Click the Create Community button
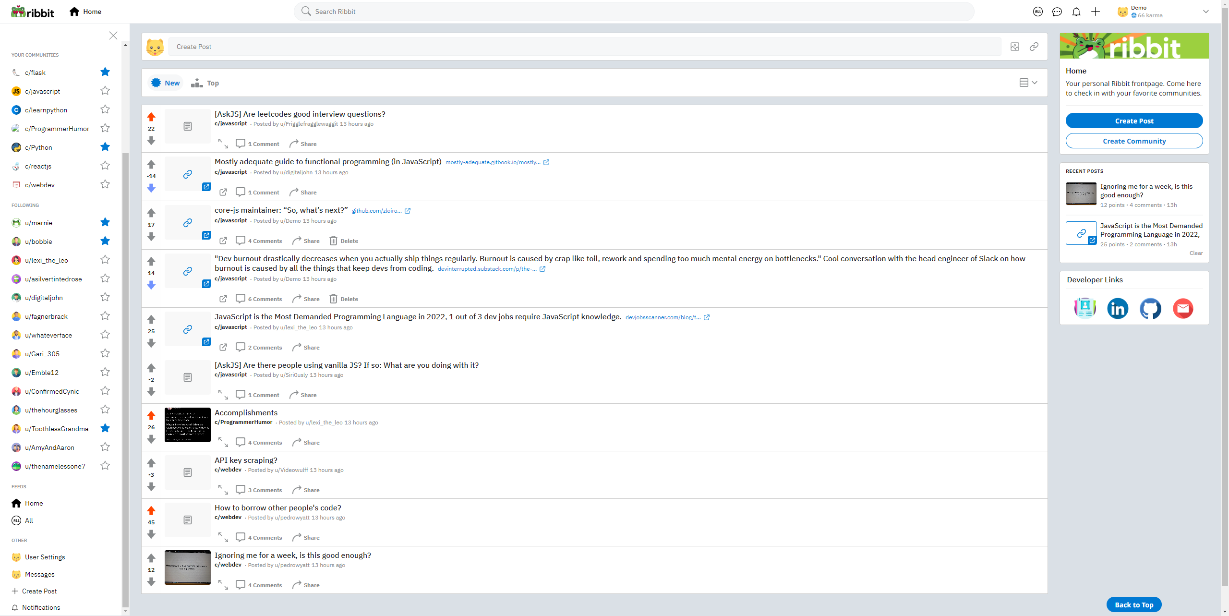Screen dimensions: 1229x616 [x=1134, y=141]
